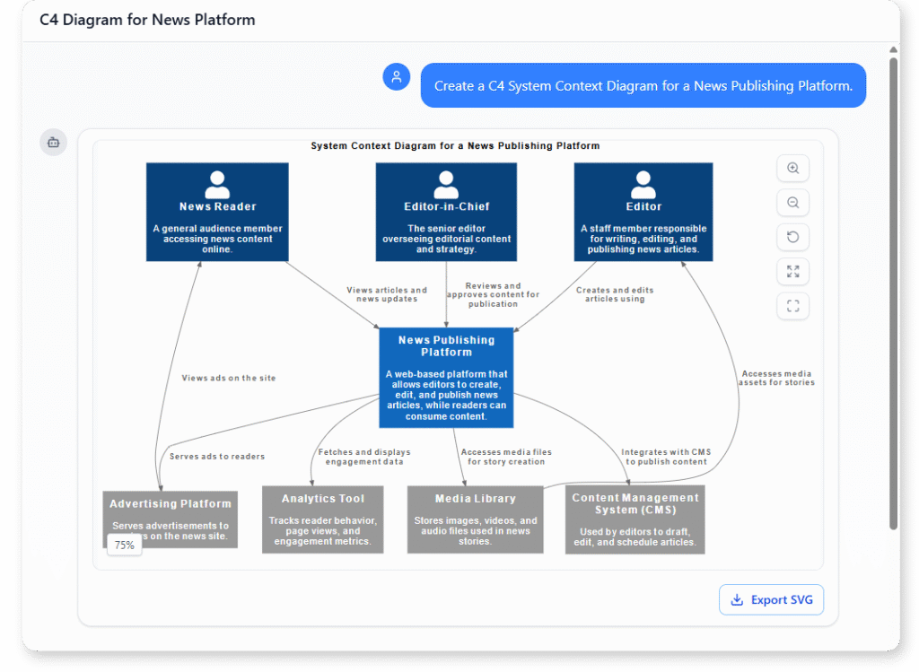The height and width of the screenshot is (672, 919).
Task: Click the fit-to-view expand arrows icon
Action: tap(792, 271)
